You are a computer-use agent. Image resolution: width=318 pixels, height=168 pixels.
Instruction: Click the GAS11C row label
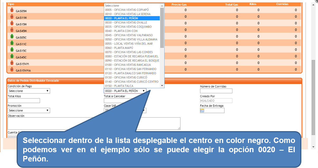(x=21, y=44)
